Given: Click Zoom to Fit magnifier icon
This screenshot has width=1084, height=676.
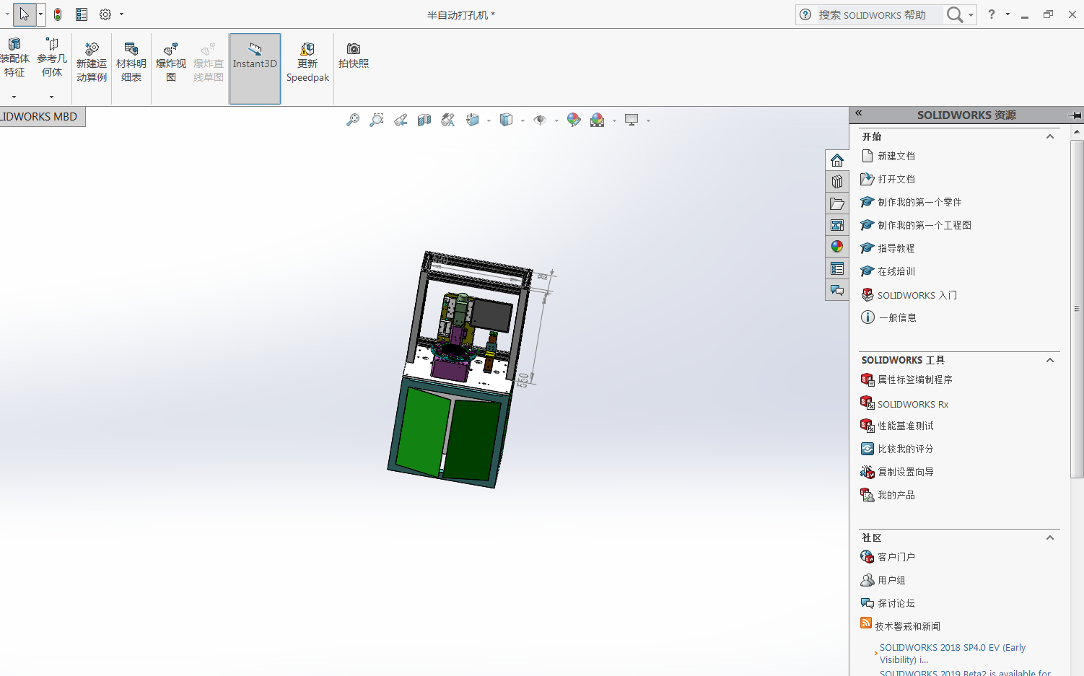Looking at the screenshot, I should (x=353, y=120).
